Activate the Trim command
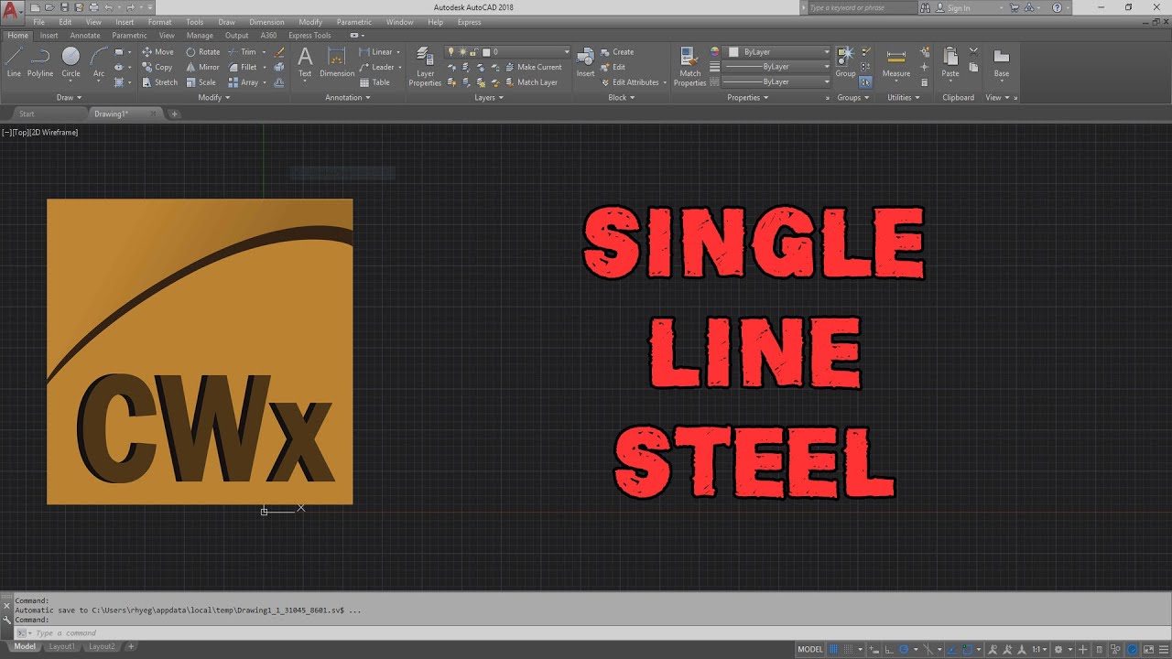 [x=242, y=52]
